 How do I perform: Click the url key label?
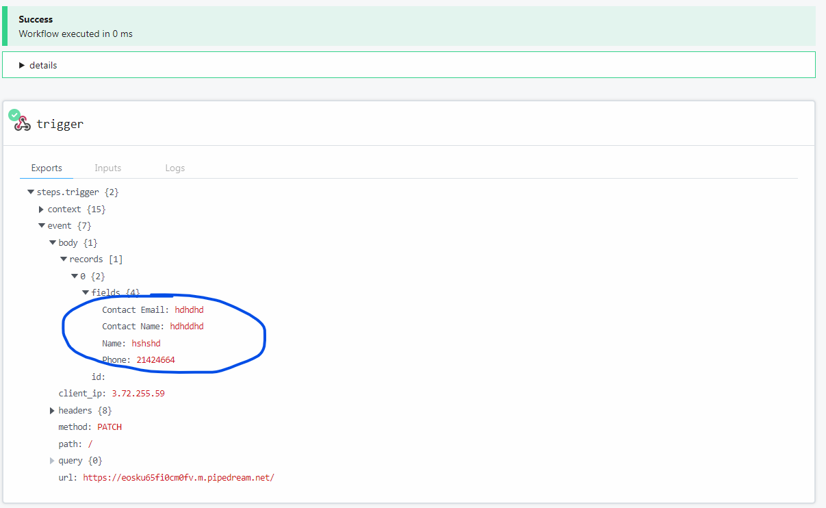coord(68,477)
